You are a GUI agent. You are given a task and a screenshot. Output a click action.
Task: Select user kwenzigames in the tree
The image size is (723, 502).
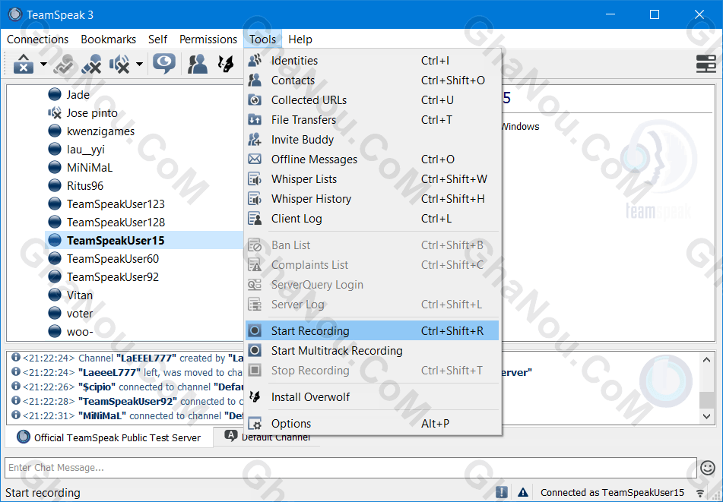100,131
